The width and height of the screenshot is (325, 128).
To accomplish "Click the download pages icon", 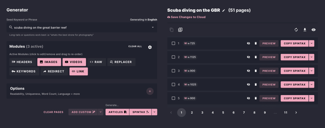I will 305,30.
